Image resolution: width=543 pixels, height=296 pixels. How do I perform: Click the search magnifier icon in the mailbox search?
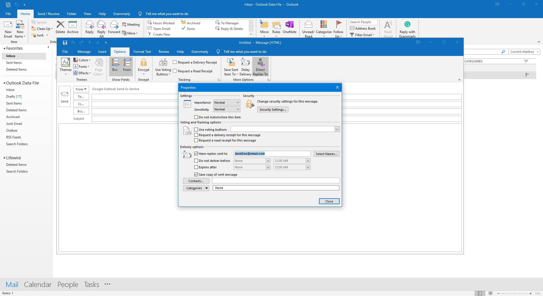click(x=503, y=52)
